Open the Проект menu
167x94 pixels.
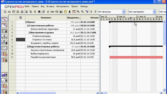coord(75,7)
